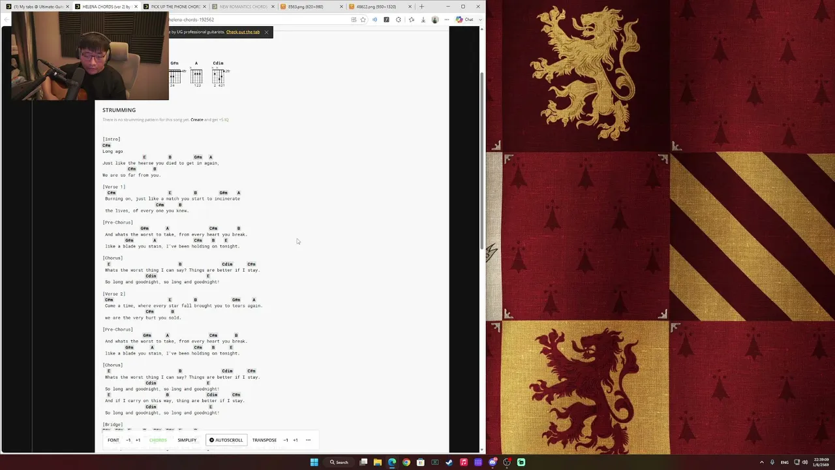Open Task View on the taskbar
The width and height of the screenshot is (835, 470).
pyautogui.click(x=363, y=462)
